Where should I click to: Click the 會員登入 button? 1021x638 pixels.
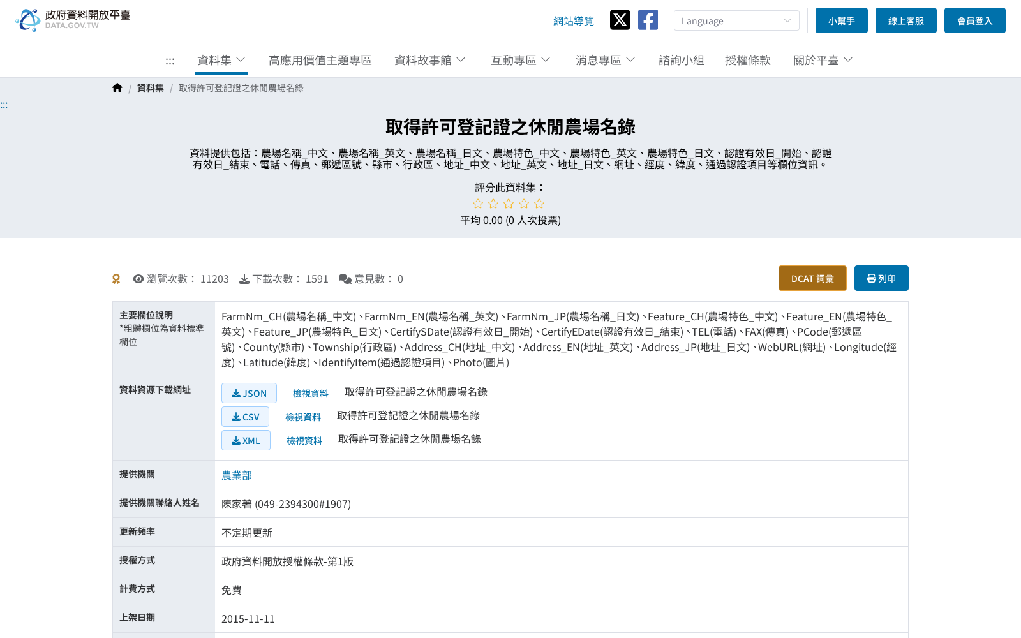coord(975,20)
